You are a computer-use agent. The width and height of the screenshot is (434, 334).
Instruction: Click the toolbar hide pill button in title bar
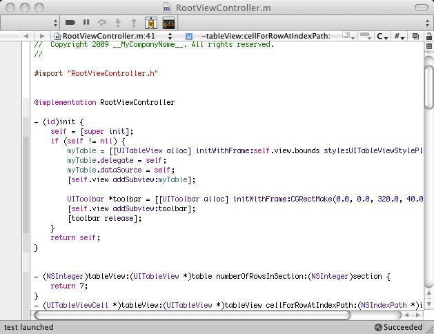click(x=422, y=8)
